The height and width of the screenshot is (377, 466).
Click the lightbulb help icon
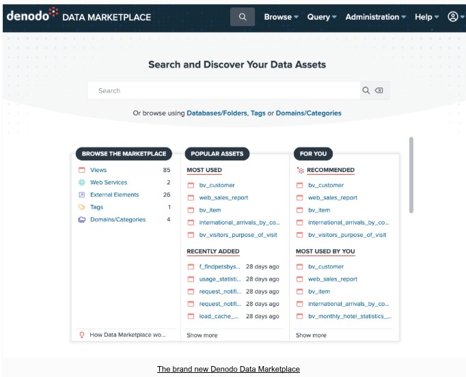point(82,335)
